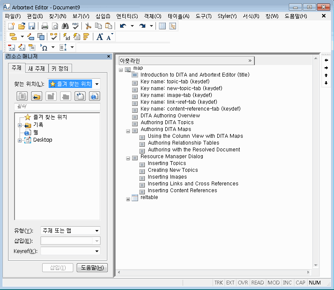Click the outline horizontal scrollbar right arrow
334x290 pixels.
308,272
